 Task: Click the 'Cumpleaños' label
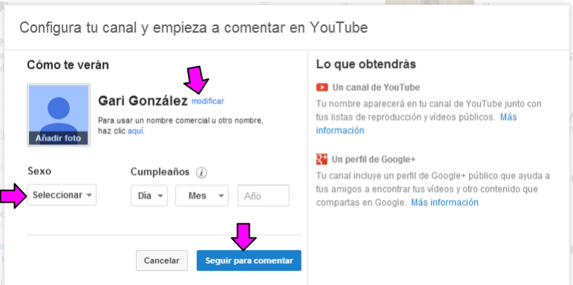(x=160, y=172)
